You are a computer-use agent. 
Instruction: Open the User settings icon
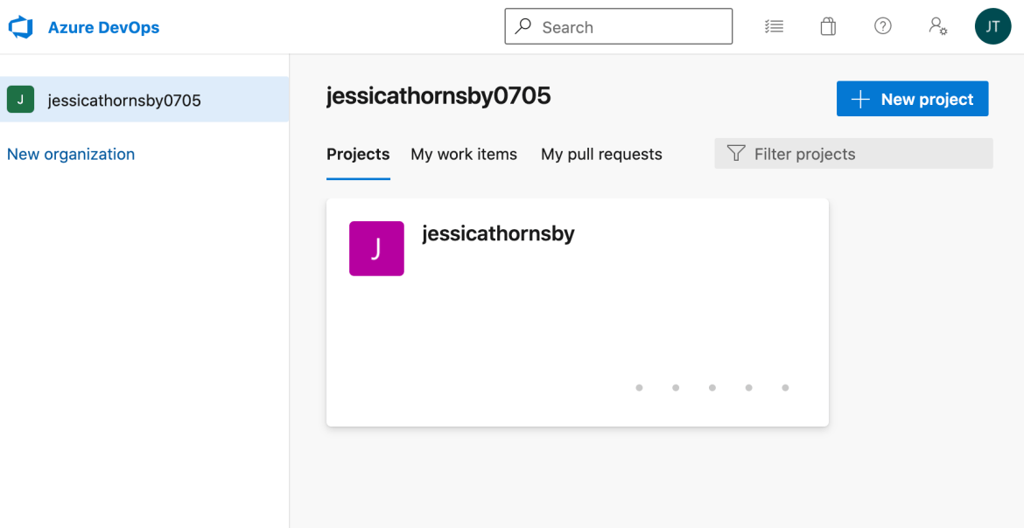tap(937, 27)
